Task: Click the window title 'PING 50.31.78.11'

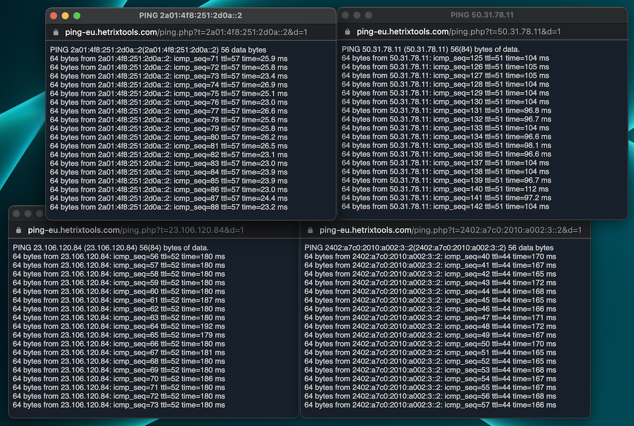Action: click(x=482, y=15)
